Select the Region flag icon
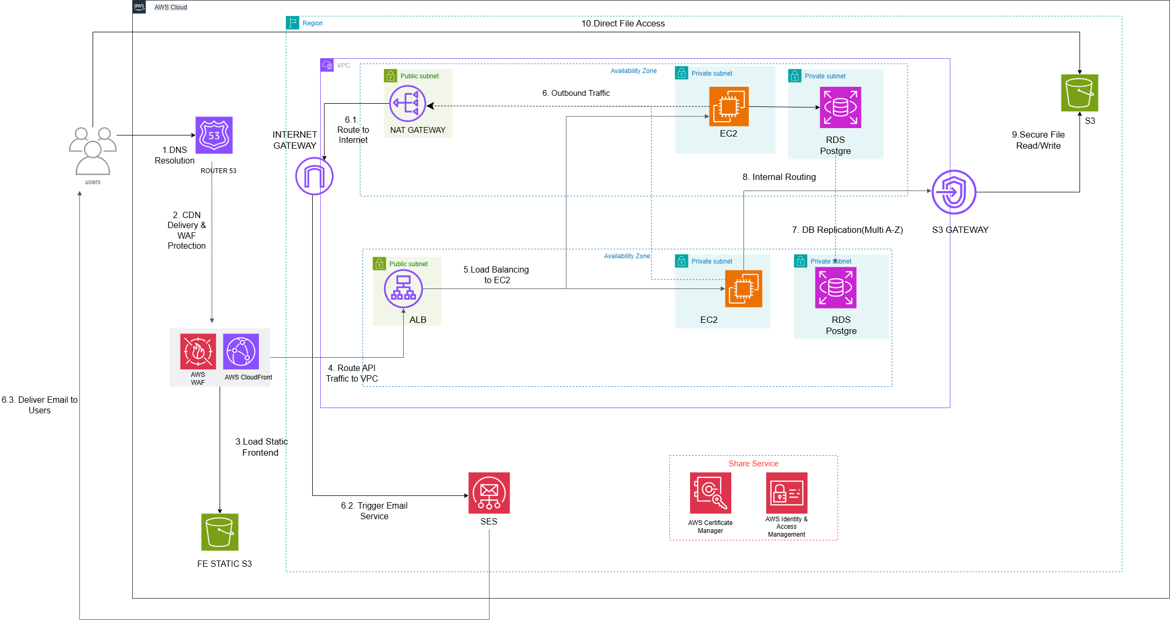The image size is (1170, 624). point(293,23)
